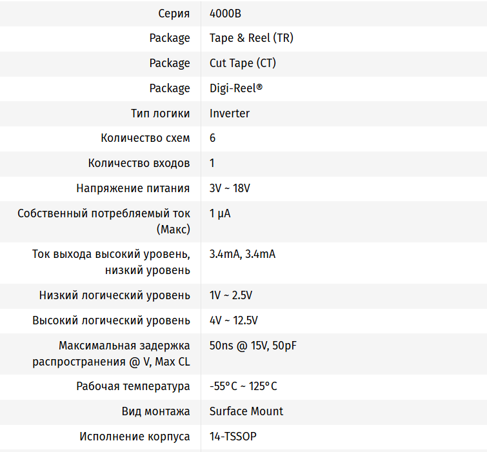487x452 pixels.
Task: Click the "Тип логики" label
Action: pos(160,113)
